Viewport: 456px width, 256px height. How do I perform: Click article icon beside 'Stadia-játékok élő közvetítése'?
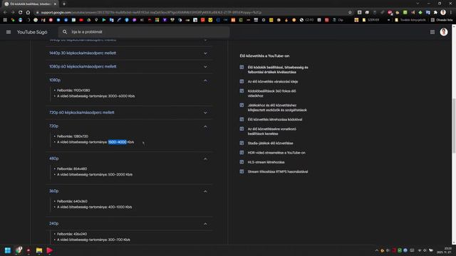click(x=242, y=143)
